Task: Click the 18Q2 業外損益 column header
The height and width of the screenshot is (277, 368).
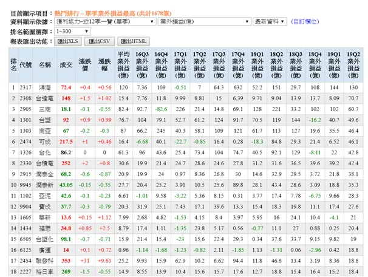Action: point(276,65)
